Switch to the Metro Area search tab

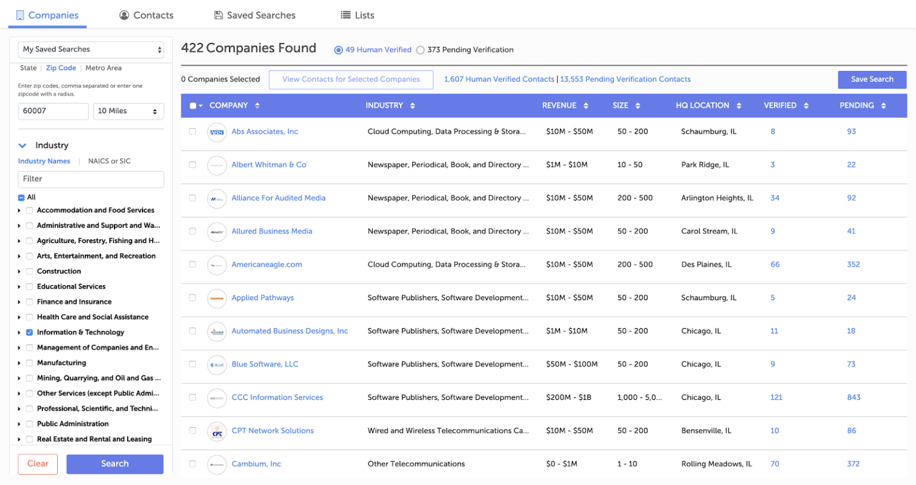pyautogui.click(x=103, y=67)
